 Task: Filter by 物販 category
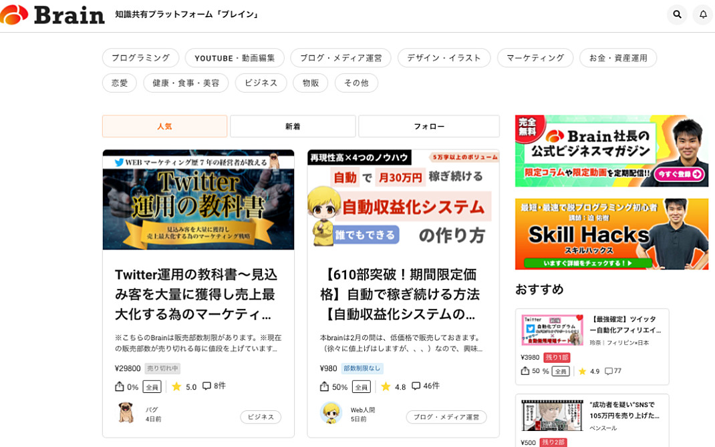click(x=311, y=83)
